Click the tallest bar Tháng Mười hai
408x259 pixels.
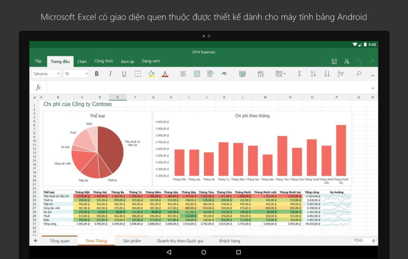tap(341, 150)
